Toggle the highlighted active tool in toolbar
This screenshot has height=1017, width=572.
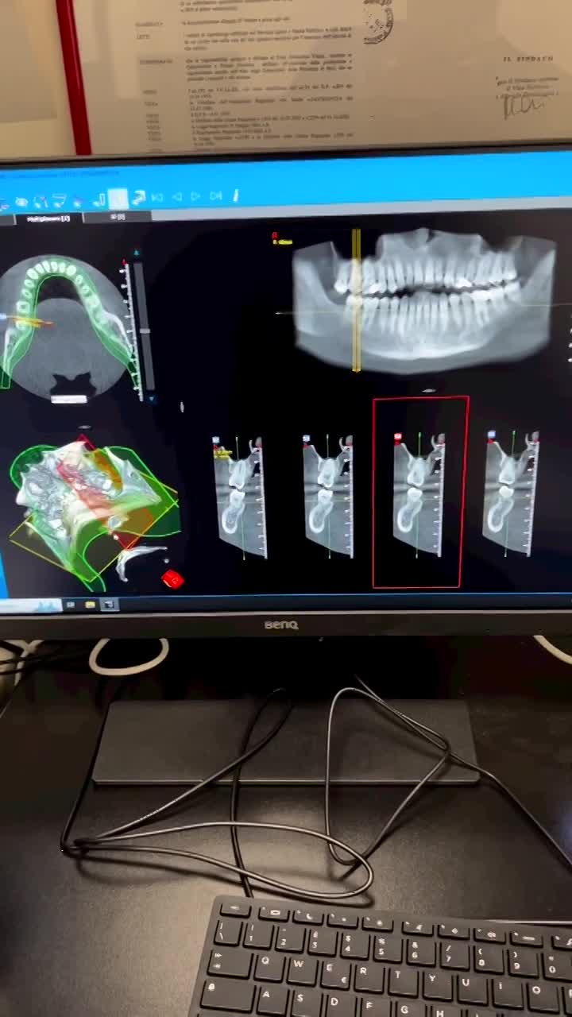click(118, 198)
